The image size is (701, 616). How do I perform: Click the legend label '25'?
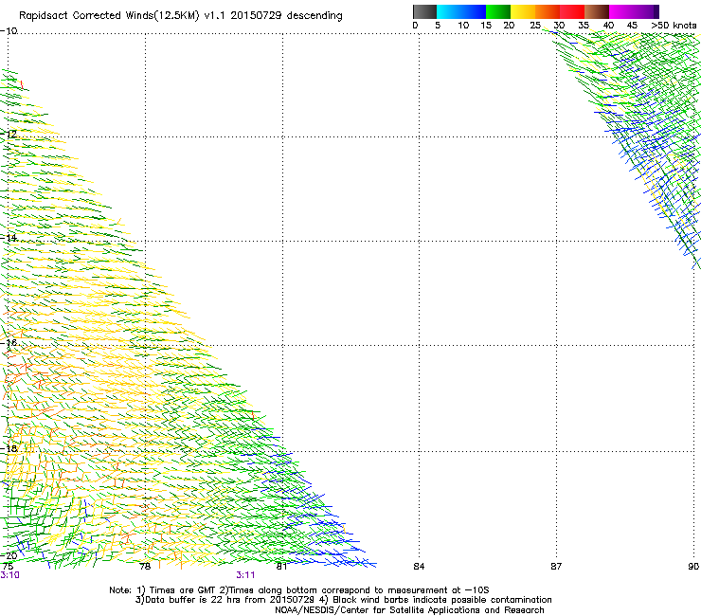(535, 26)
